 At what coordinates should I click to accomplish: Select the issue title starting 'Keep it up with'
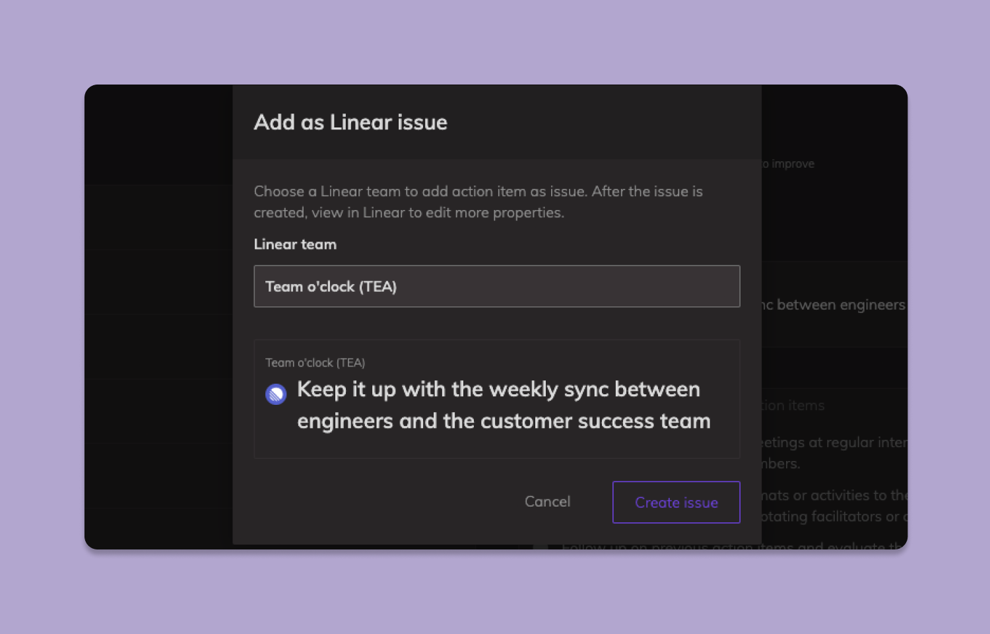504,405
